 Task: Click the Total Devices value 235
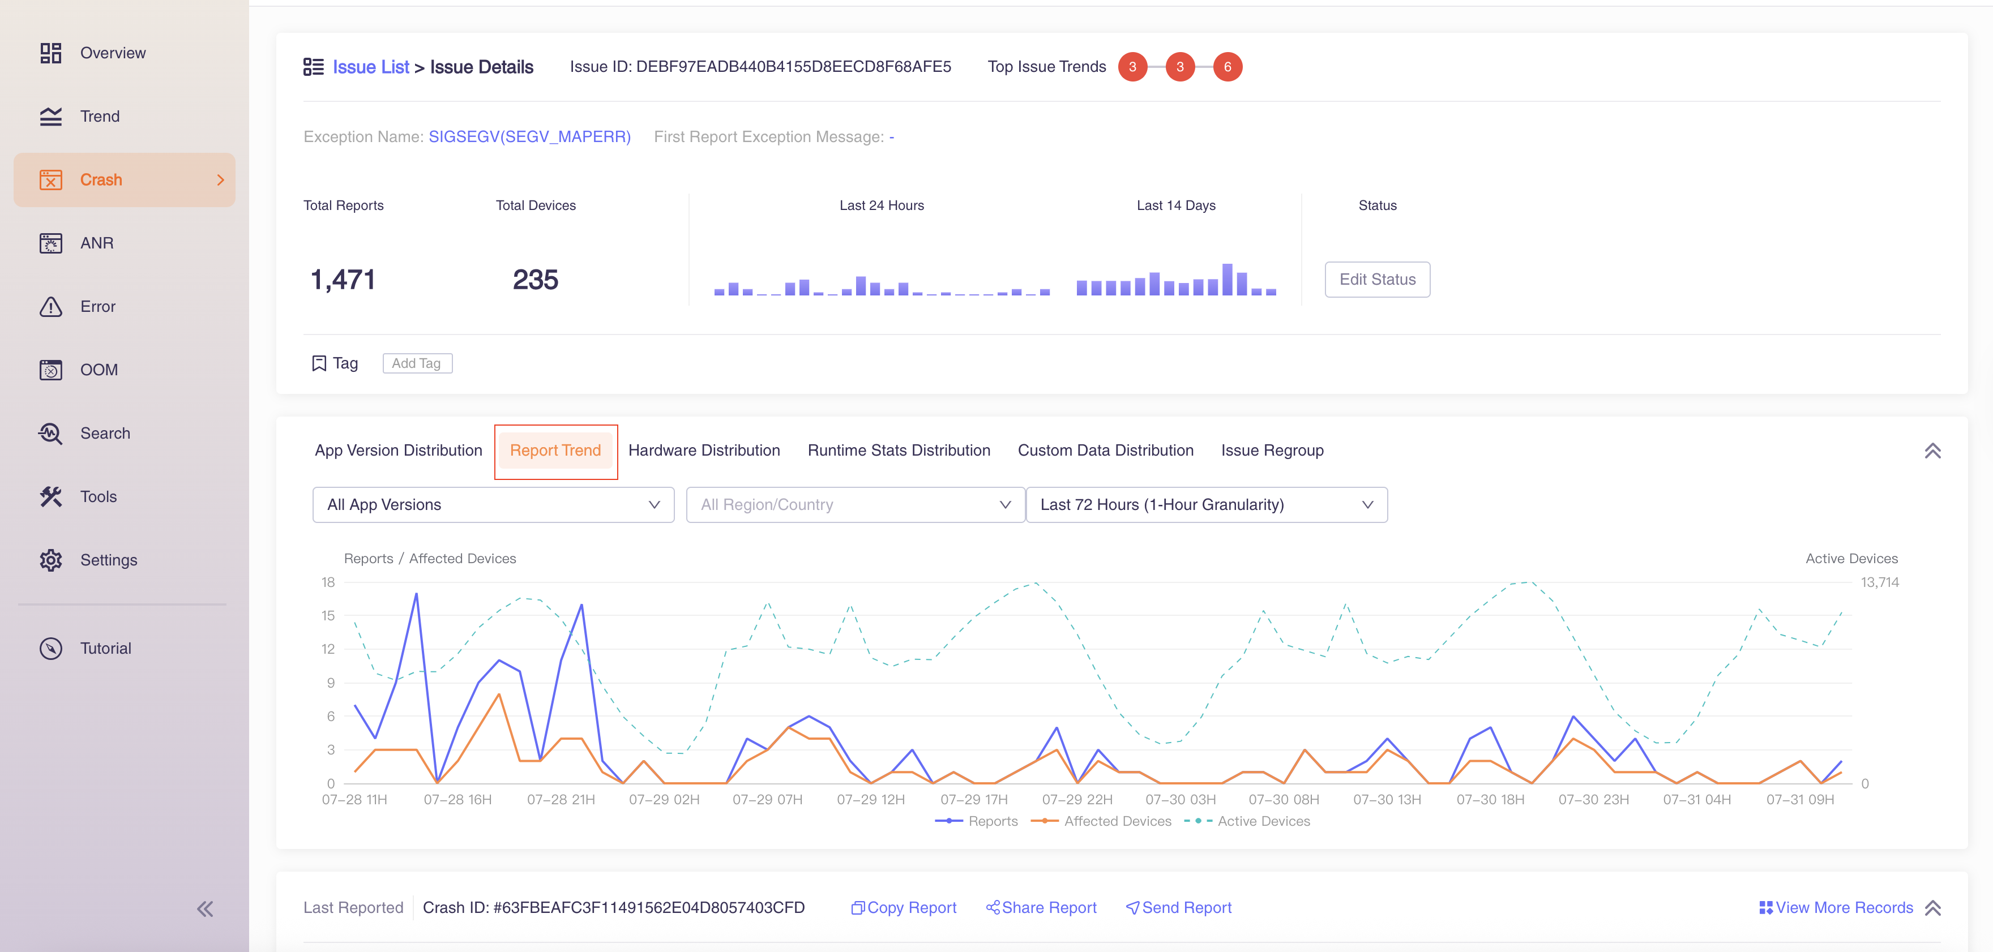(x=536, y=280)
